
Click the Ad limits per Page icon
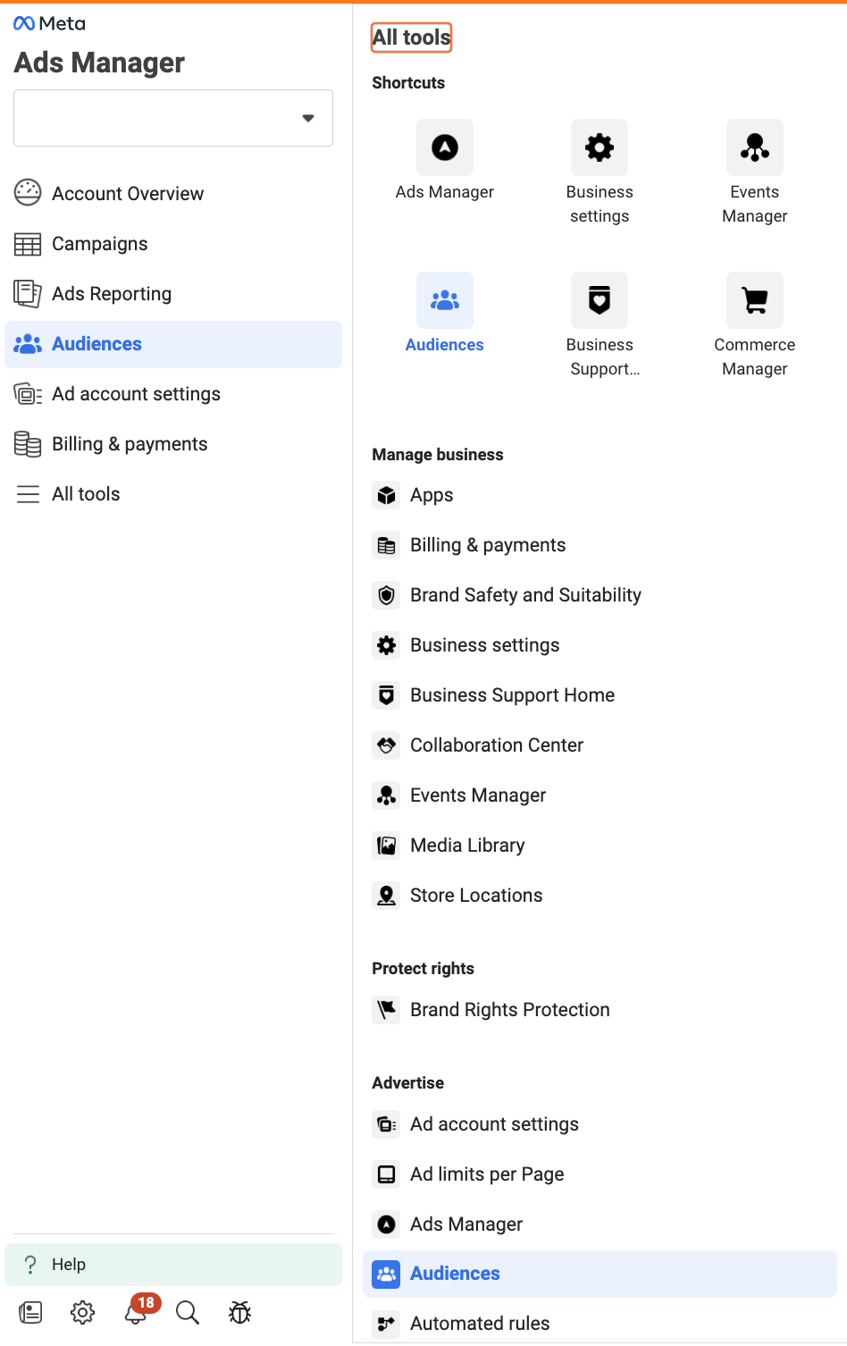click(x=386, y=1174)
